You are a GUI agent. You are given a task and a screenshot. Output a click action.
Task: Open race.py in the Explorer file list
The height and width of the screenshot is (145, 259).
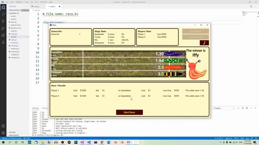(x=14, y=40)
